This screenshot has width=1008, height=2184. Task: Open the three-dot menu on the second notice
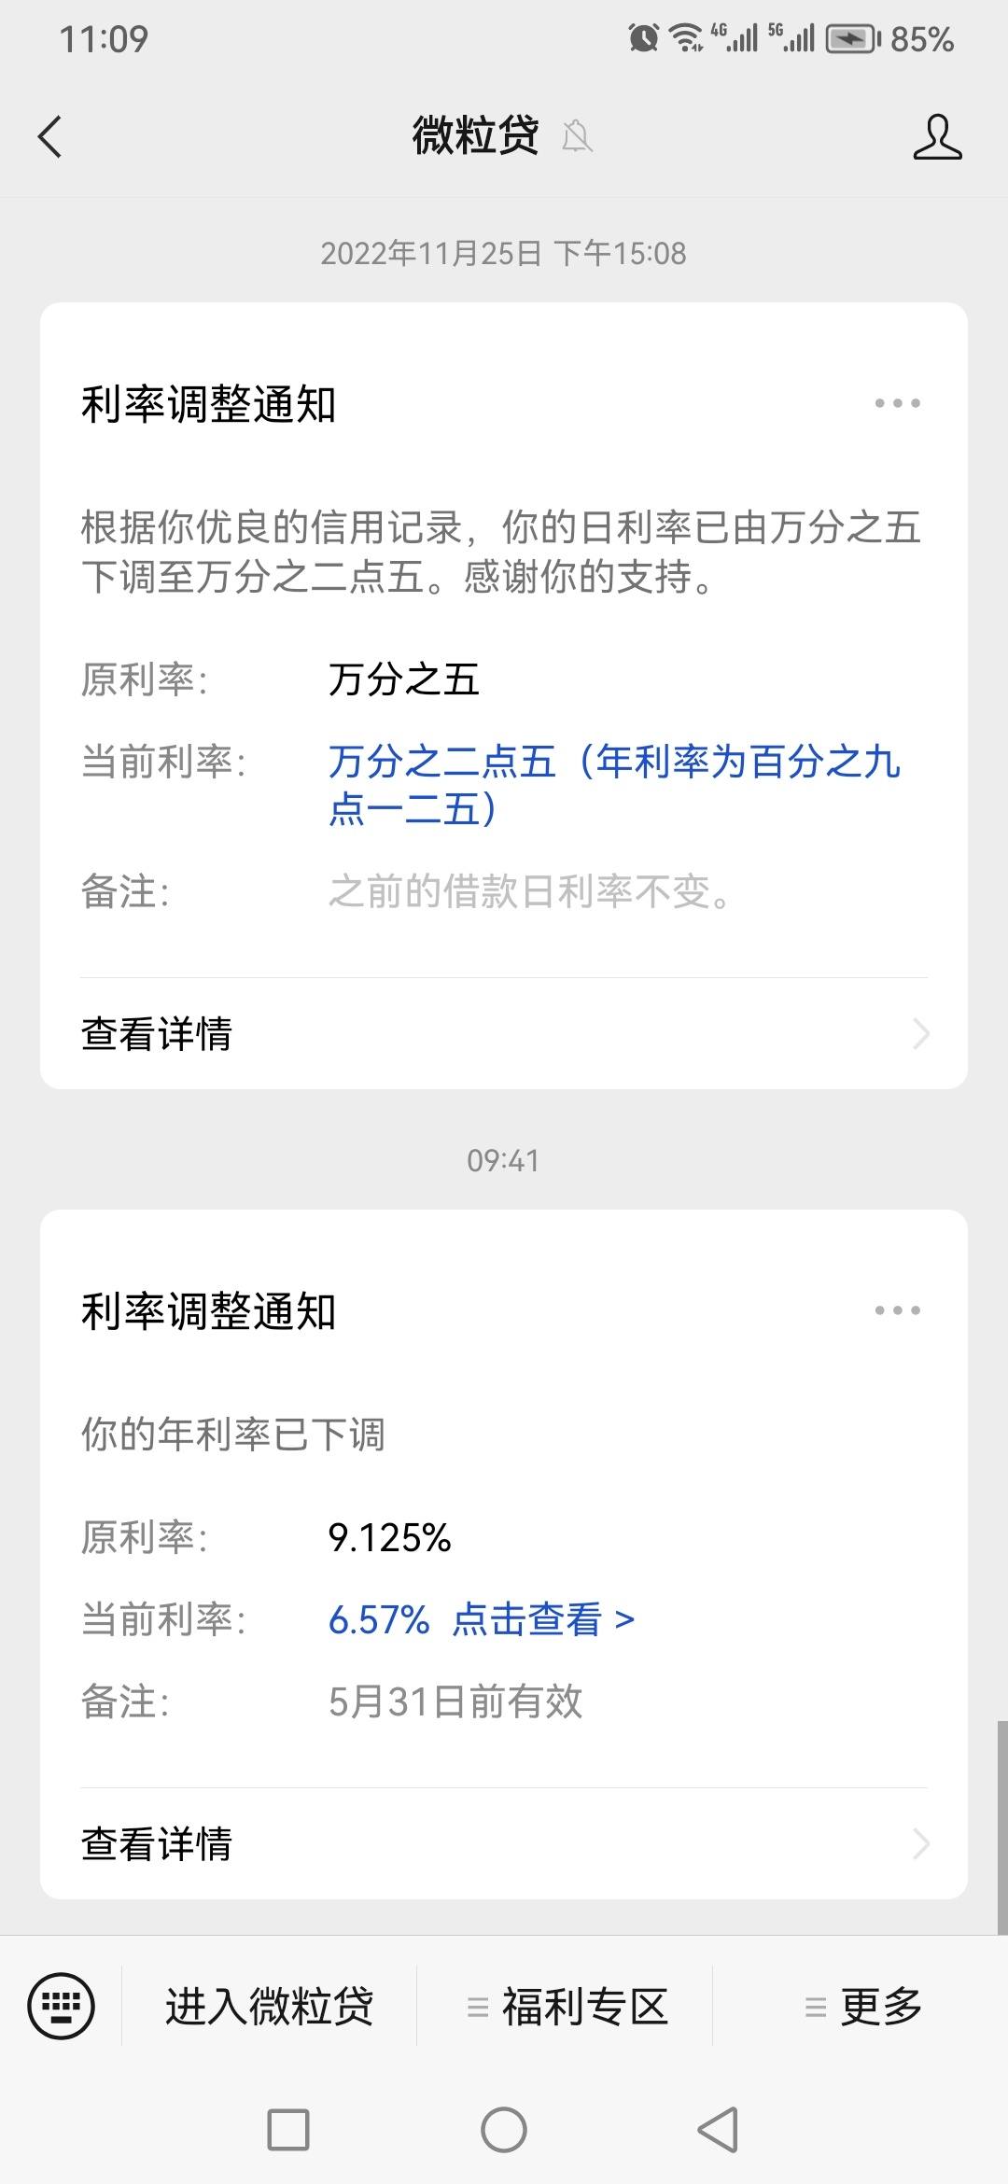897,1310
